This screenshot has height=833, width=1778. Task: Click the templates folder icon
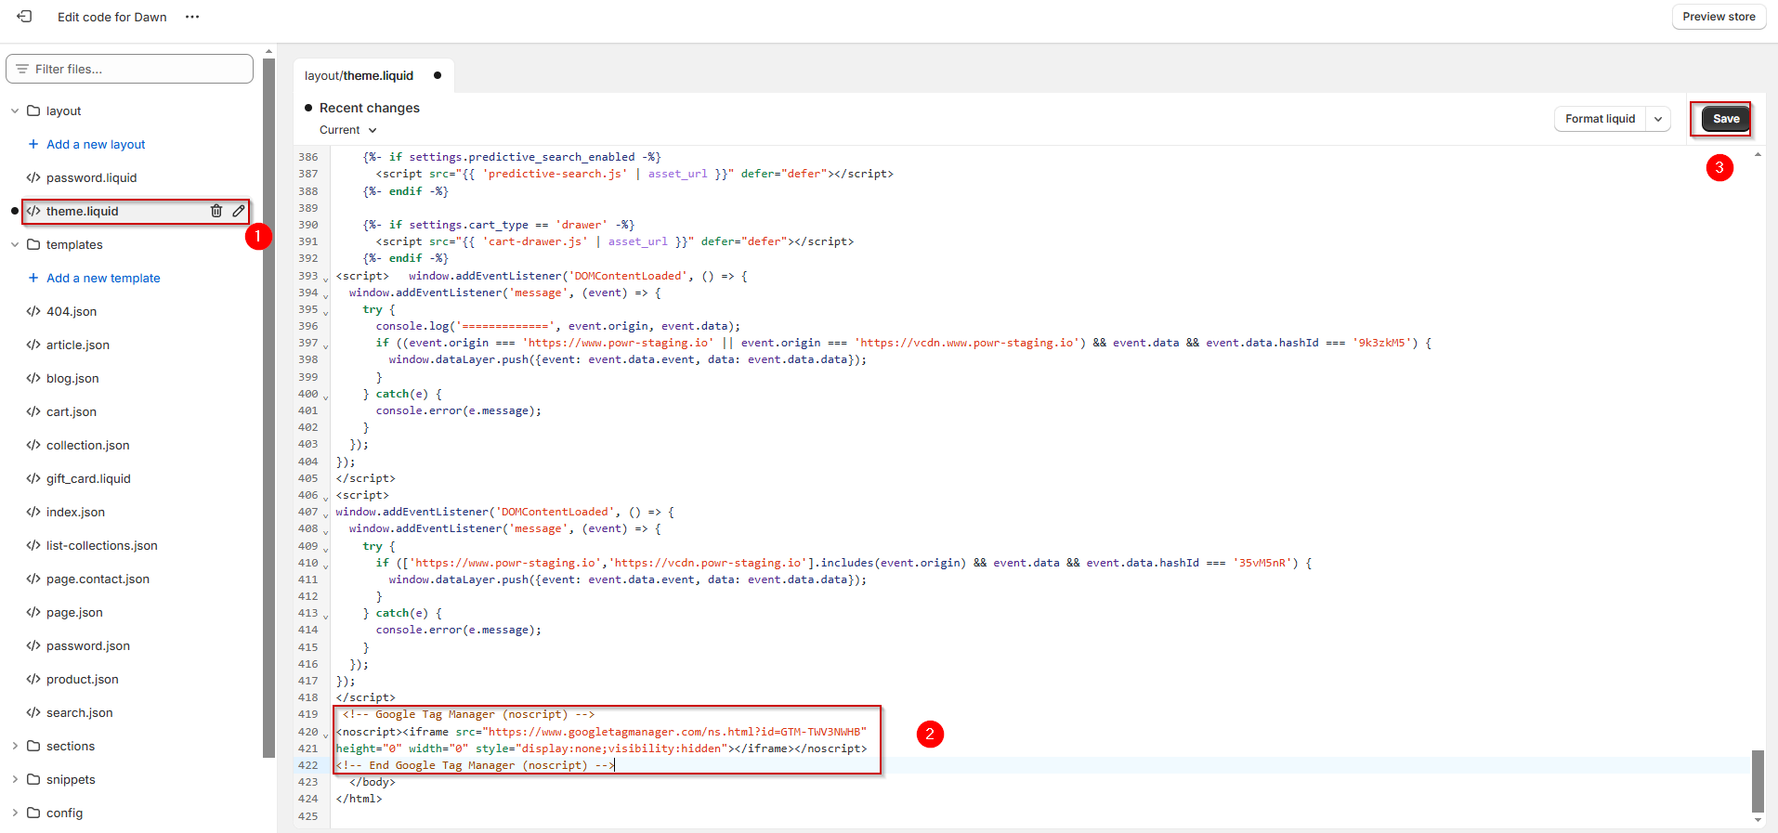[33, 244]
